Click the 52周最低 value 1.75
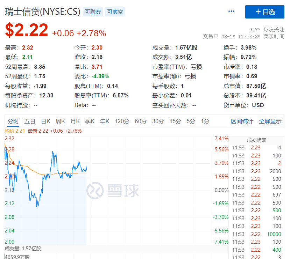This screenshot has width=290, height=259. click(40, 76)
